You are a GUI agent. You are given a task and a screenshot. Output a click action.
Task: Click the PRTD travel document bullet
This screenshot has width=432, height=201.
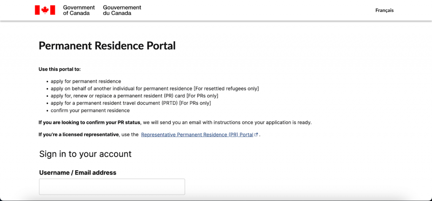coord(131,103)
